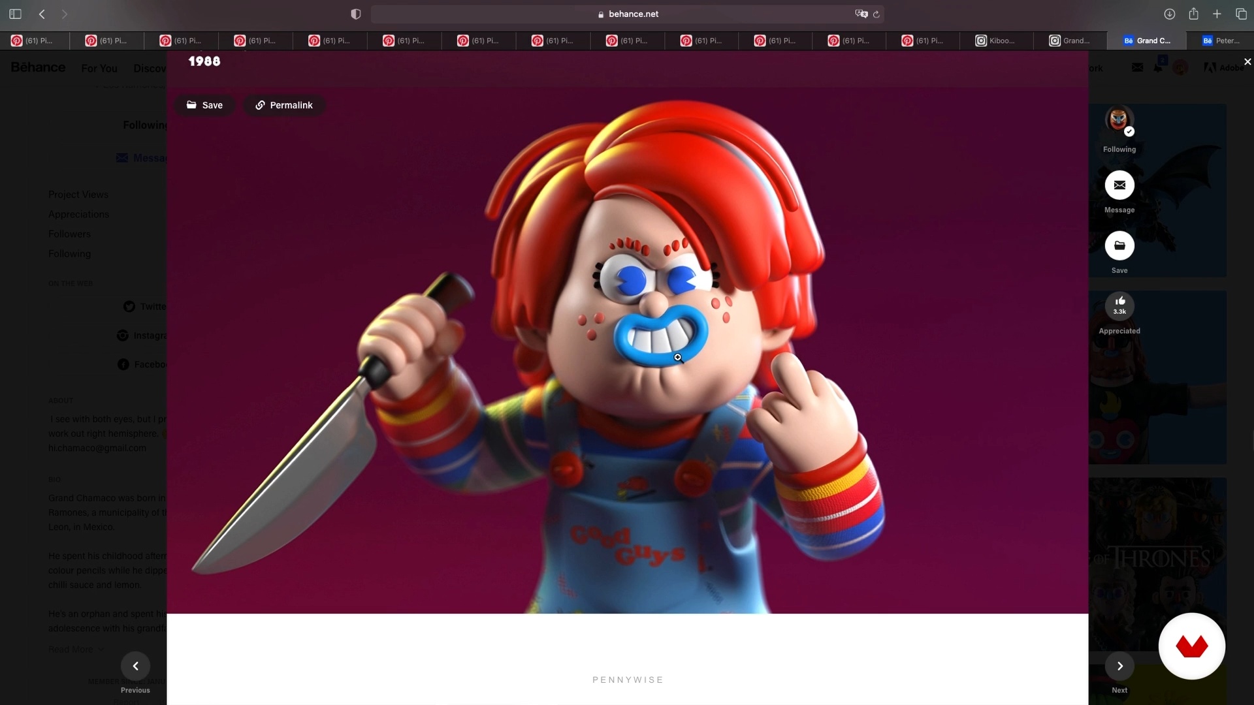Switch to the Grand... Instagram tab

tap(1070, 40)
